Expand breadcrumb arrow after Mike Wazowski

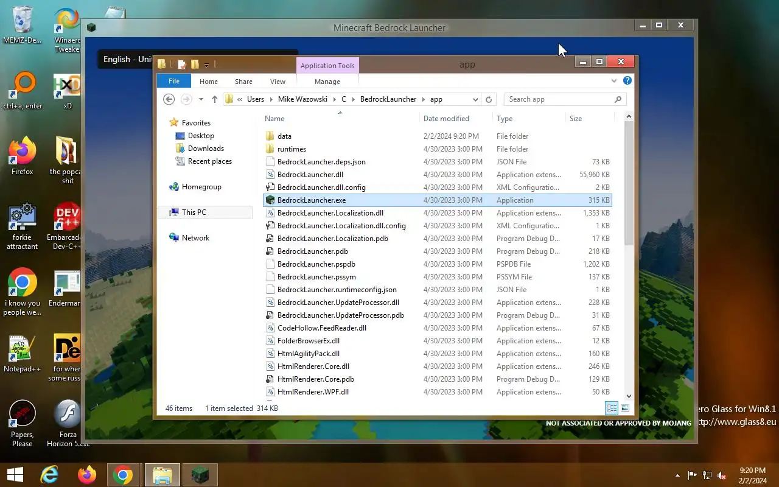click(335, 99)
